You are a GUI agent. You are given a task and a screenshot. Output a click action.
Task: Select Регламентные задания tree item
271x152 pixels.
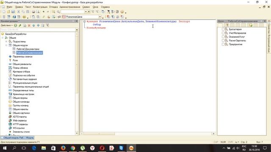tap(25, 79)
